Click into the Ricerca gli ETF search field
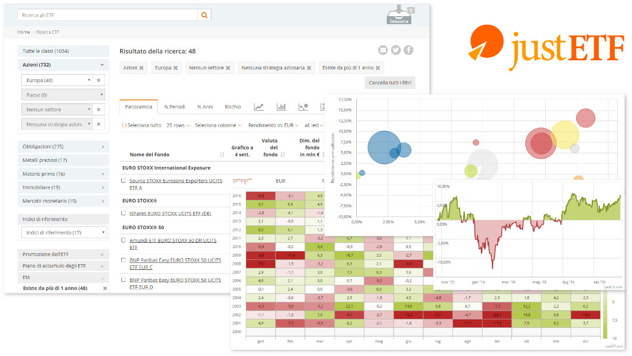The width and height of the screenshot is (632, 356). tap(107, 15)
